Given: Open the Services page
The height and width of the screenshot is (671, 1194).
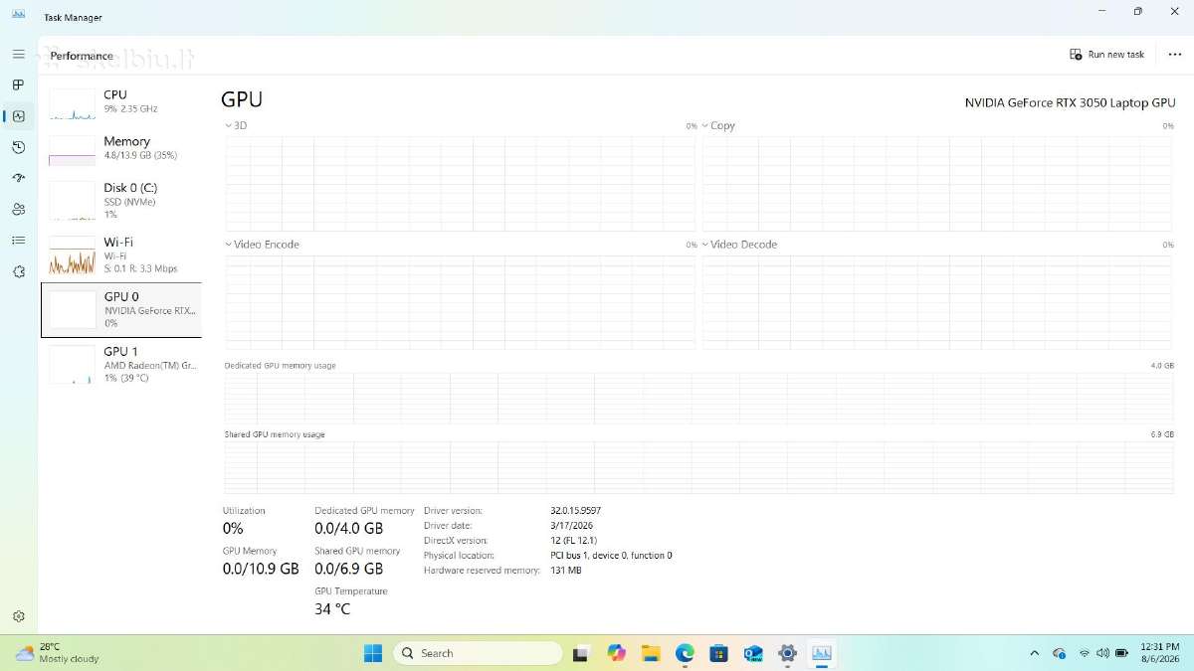Looking at the screenshot, I should (18, 271).
